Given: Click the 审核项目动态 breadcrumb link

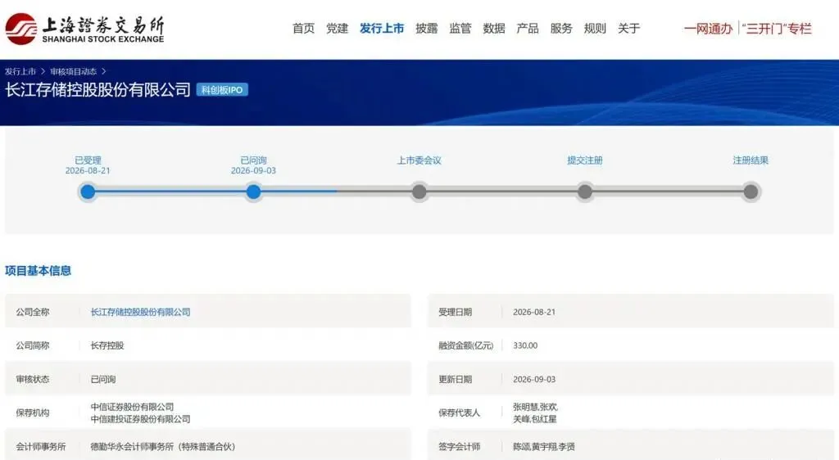Looking at the screenshot, I should (73, 71).
